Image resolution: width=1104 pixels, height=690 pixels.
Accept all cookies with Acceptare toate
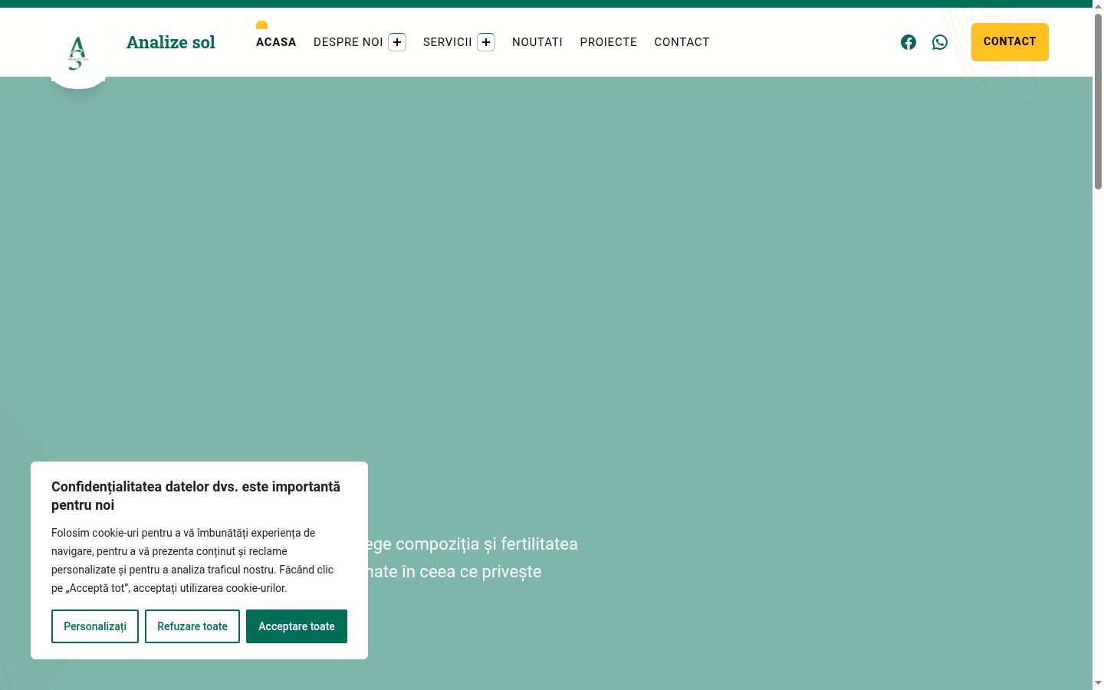click(x=297, y=626)
